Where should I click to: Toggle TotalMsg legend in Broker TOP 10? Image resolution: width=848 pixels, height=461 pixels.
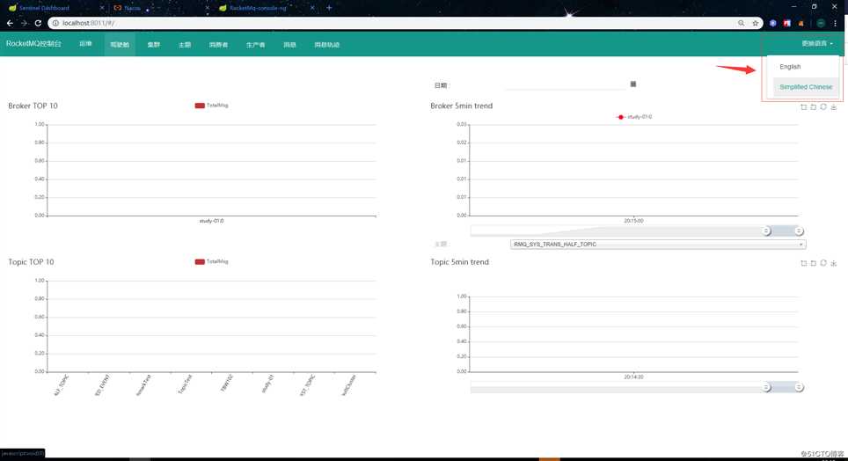coord(211,106)
